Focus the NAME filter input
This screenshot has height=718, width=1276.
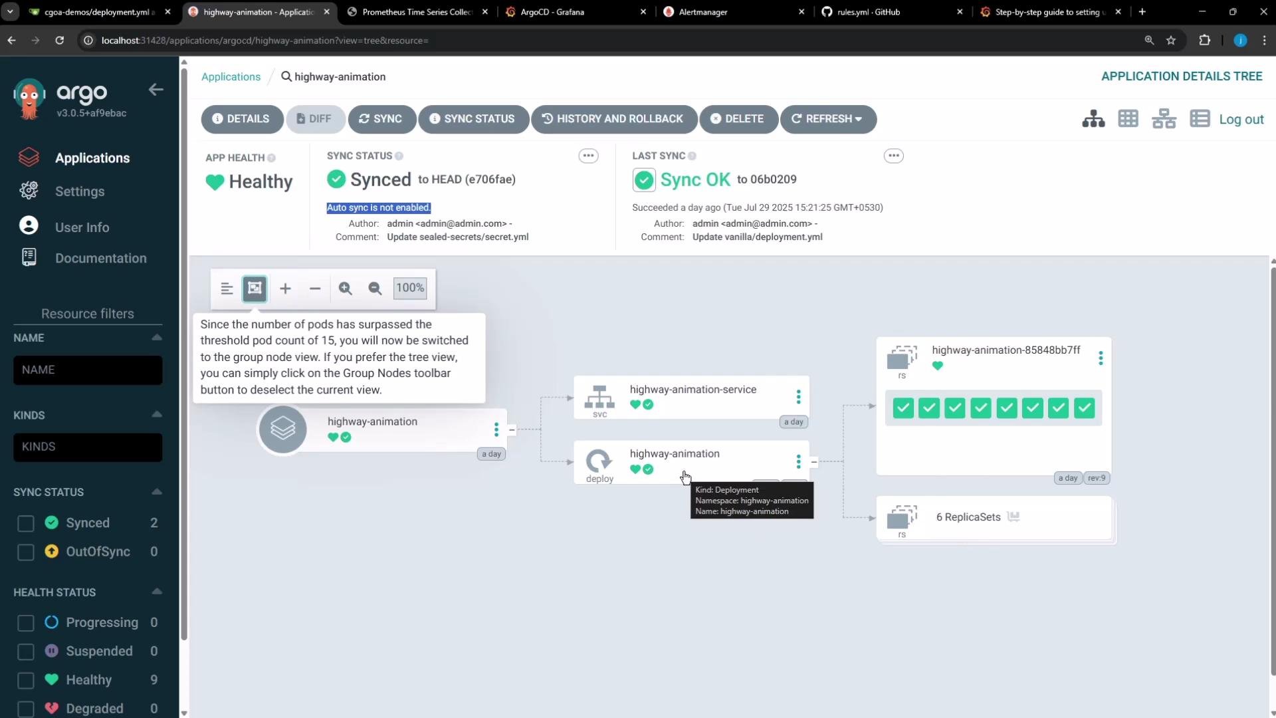pyautogui.click(x=88, y=370)
